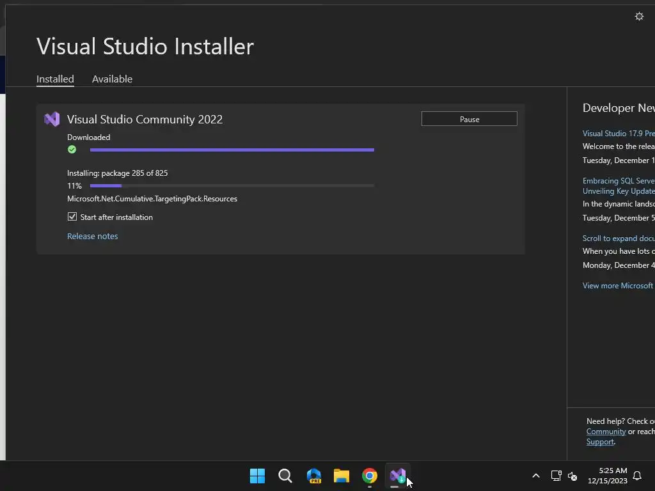Open Scroll to expand documents article
This screenshot has width=655, height=491.
pos(619,238)
